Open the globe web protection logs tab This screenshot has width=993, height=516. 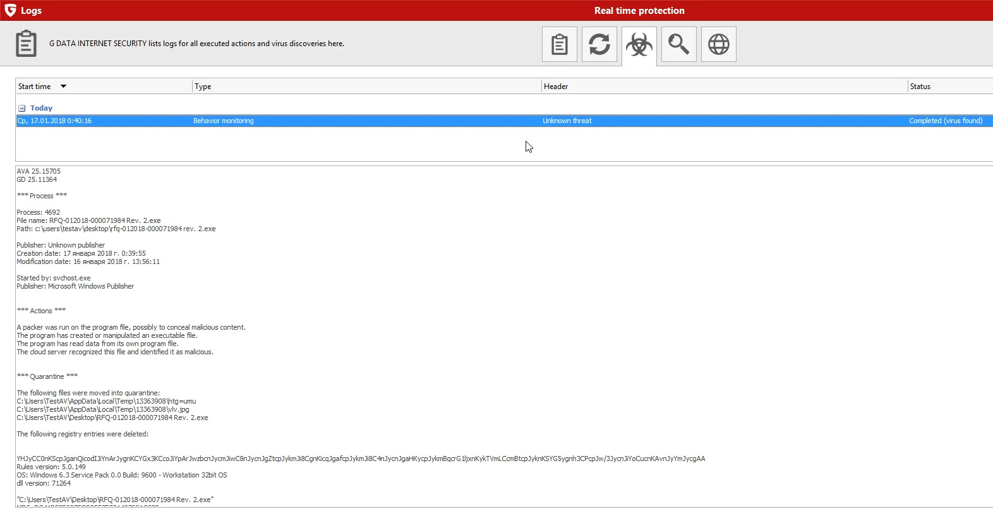click(x=719, y=44)
